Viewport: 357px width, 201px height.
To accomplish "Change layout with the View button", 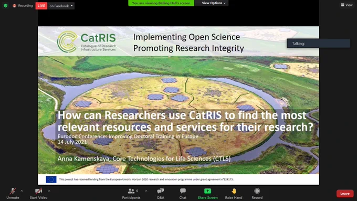I will click(x=346, y=5).
